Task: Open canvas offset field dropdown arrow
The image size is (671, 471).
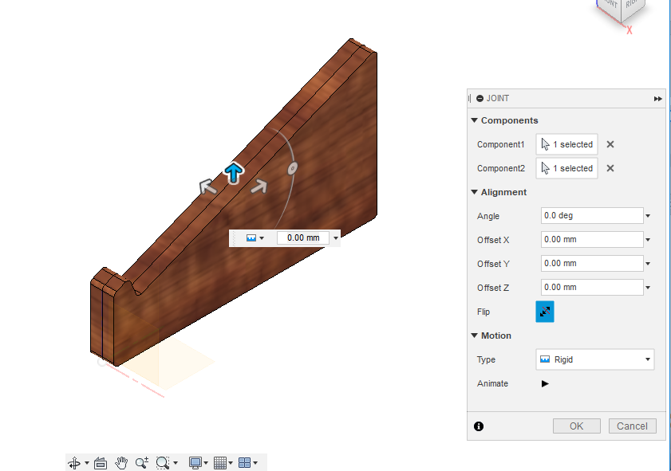Action: pyautogui.click(x=335, y=238)
